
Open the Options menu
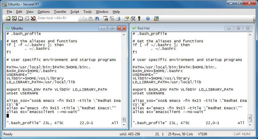[44, 12]
